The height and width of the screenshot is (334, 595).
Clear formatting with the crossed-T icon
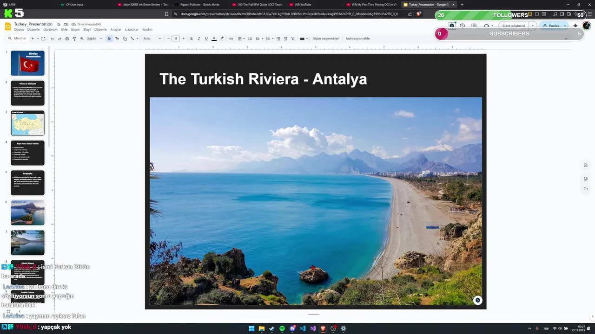pyautogui.click(x=293, y=39)
